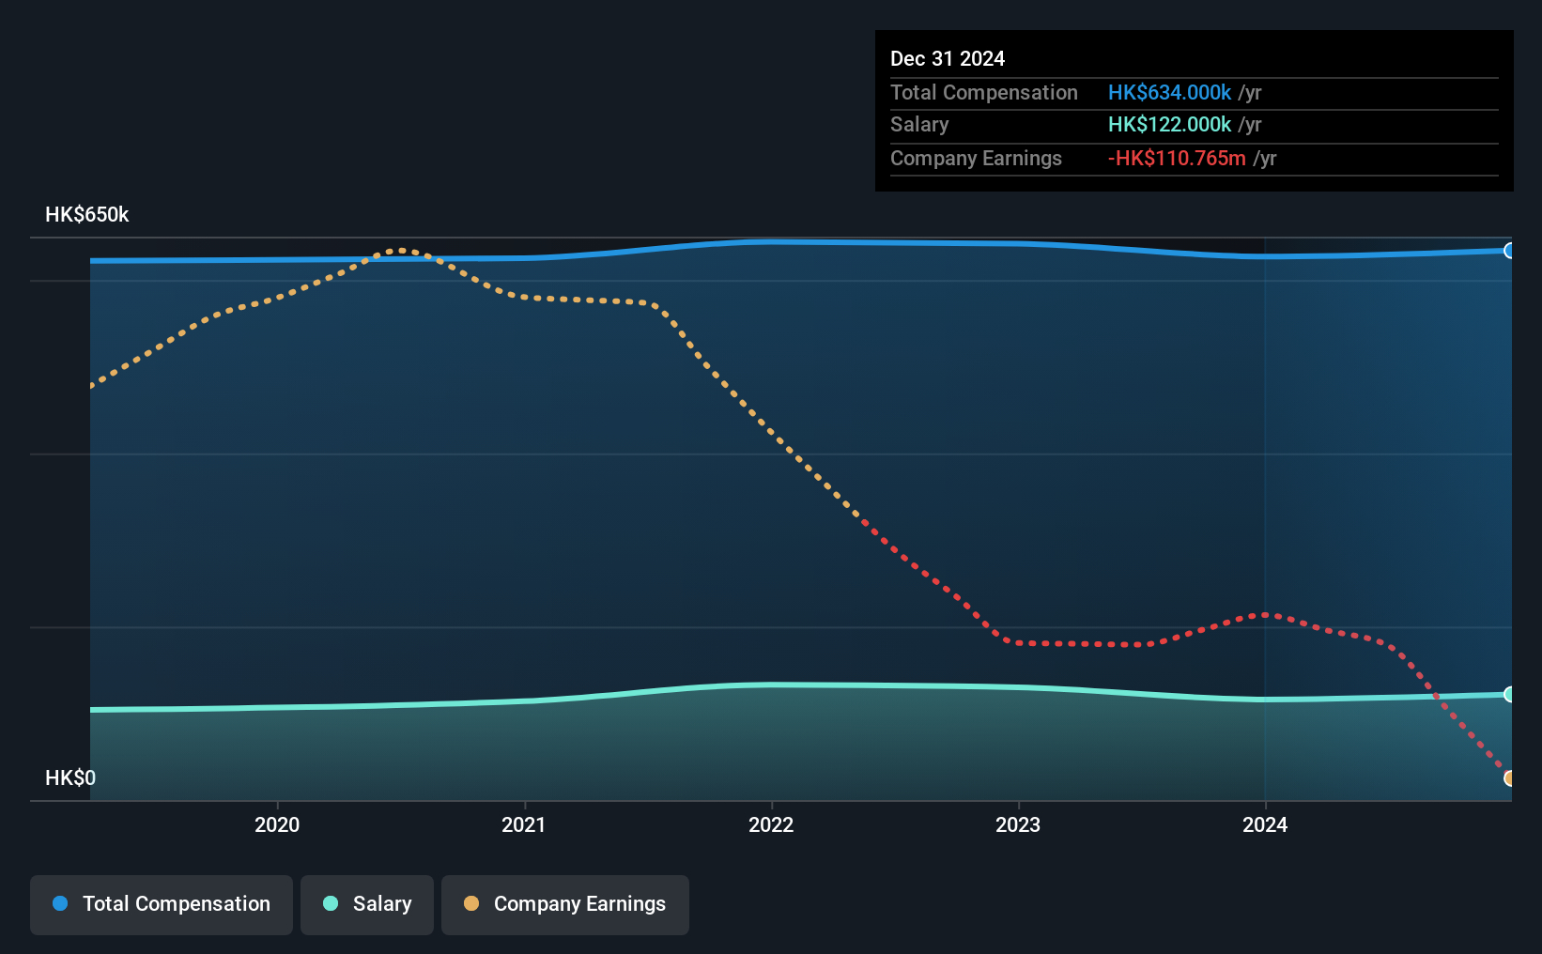1542x954 pixels.
Task: Click the Dec 31 2024 tooltip date
Action: (x=948, y=59)
